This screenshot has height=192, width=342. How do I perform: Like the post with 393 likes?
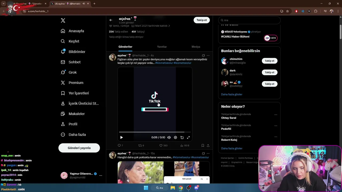click(x=163, y=145)
